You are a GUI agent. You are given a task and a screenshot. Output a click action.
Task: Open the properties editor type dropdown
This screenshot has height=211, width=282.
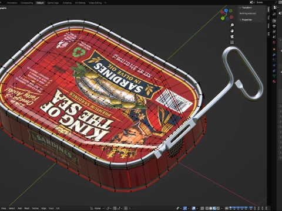pyautogui.click(x=276, y=8)
